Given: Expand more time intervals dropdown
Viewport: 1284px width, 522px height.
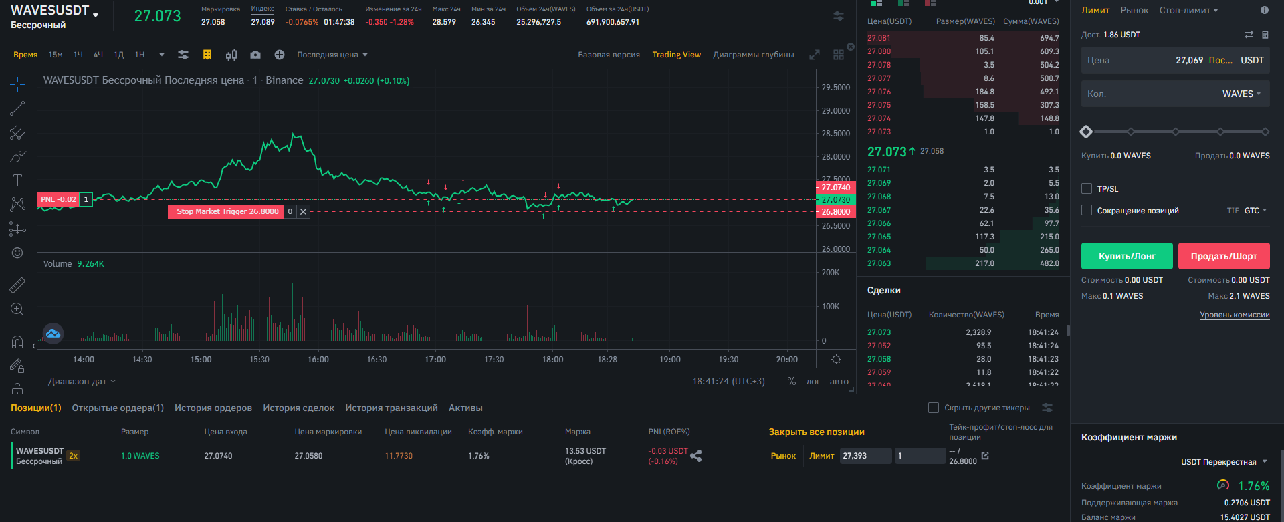Looking at the screenshot, I should [161, 55].
